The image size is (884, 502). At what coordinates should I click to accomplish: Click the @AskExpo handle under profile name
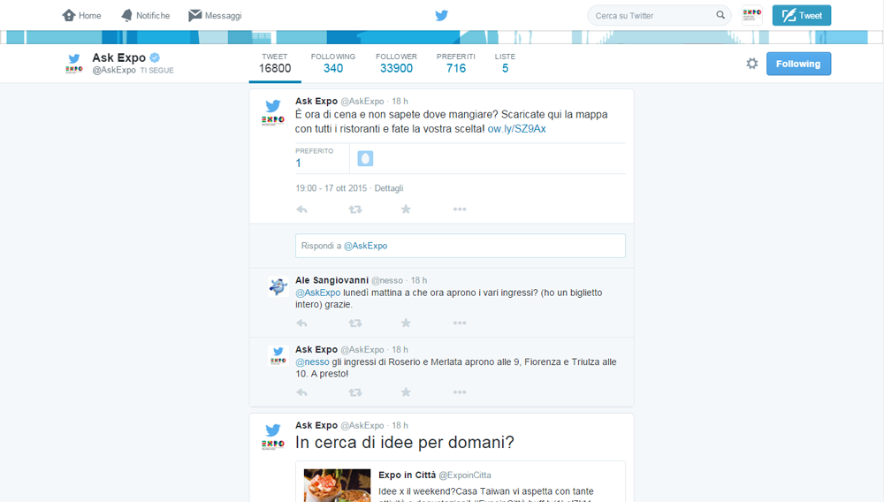tap(114, 71)
